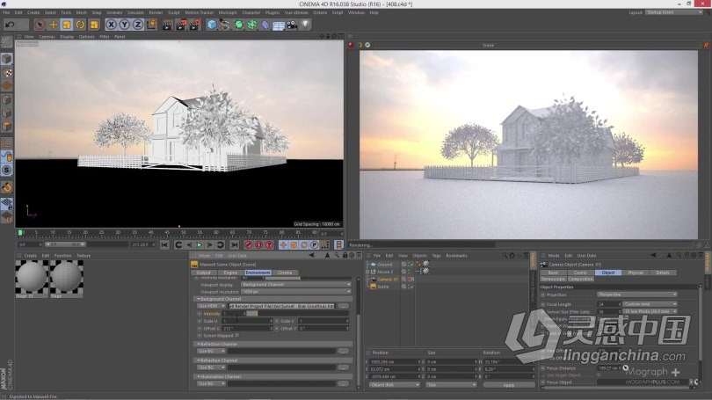Open the Viewport resolution dropdown
Viewport: 712px width, 400px height.
pyautogui.click(x=296, y=292)
